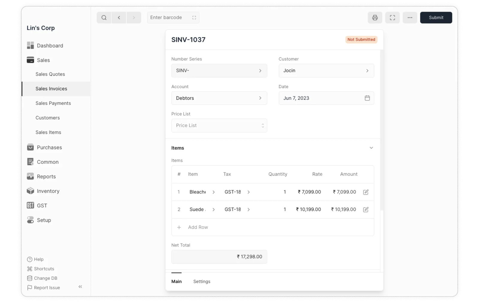Click the Purchases icon in sidebar
479x303 pixels.
coord(30,147)
